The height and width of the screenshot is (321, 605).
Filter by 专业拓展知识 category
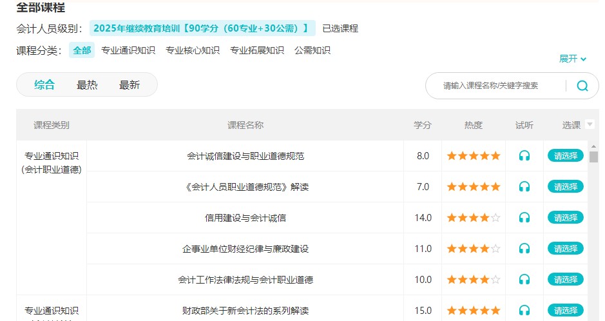point(257,50)
